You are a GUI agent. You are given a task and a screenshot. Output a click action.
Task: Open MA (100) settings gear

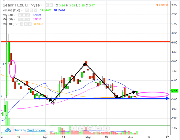pyautogui.click(x=26, y=24)
